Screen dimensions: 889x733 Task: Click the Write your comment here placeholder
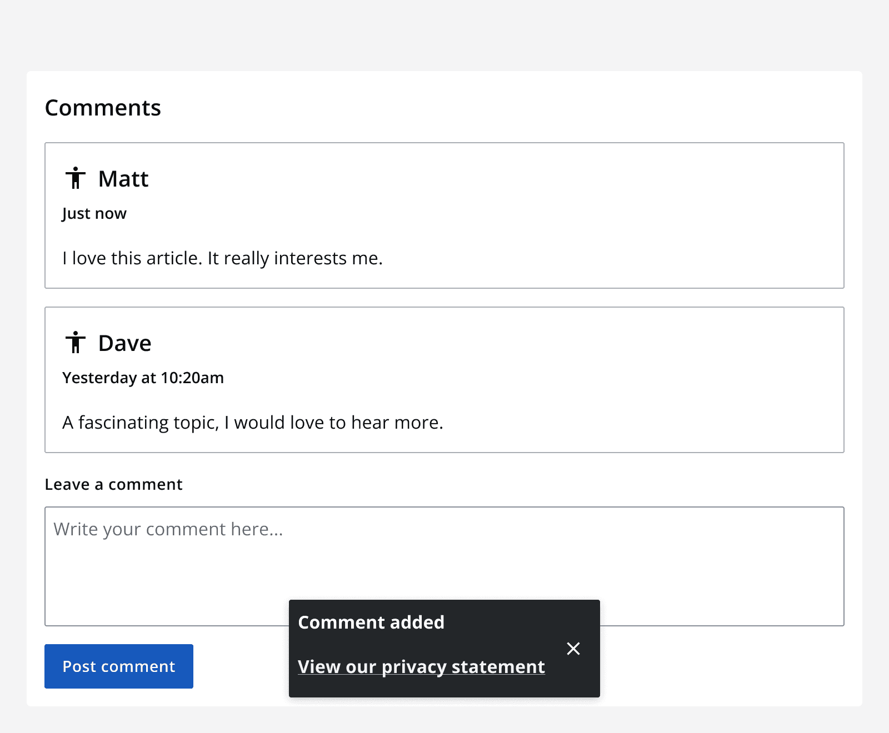(x=168, y=529)
